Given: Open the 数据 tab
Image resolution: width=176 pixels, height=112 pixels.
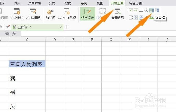Looking at the screenshot, I should [x=68, y=3].
